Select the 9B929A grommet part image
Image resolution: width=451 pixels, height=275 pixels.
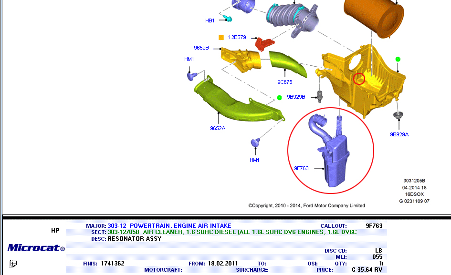[397, 116]
